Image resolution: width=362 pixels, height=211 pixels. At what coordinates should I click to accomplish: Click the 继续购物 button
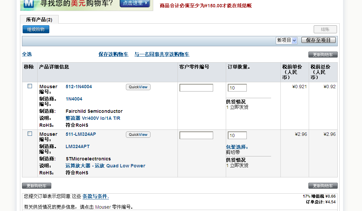[x=36, y=29]
